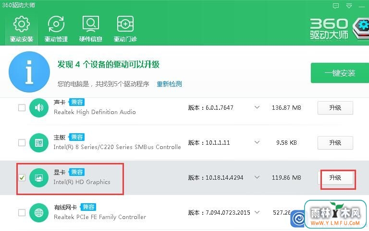369x231 pixels.
Task: Click 升级 for the 声卡 driver
Action: tap(335, 108)
